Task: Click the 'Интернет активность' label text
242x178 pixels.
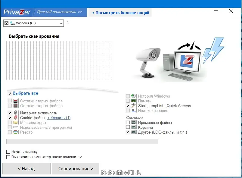Action: pos(39,113)
